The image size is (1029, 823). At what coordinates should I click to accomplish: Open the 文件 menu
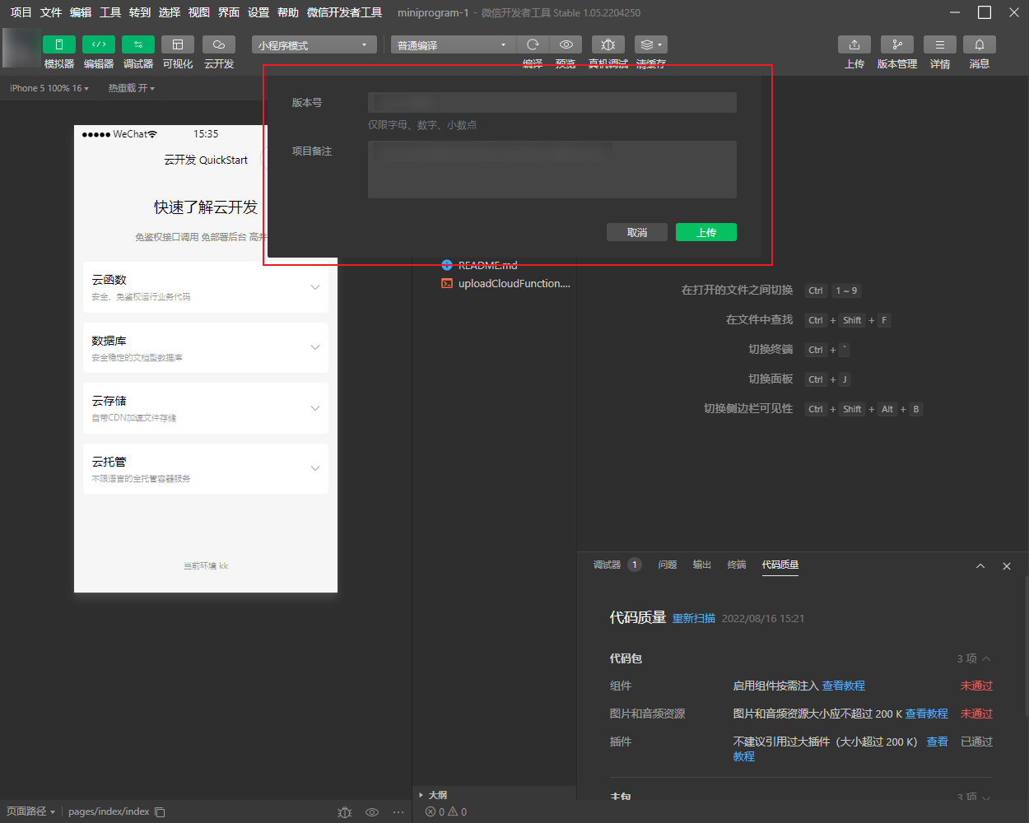click(x=51, y=12)
